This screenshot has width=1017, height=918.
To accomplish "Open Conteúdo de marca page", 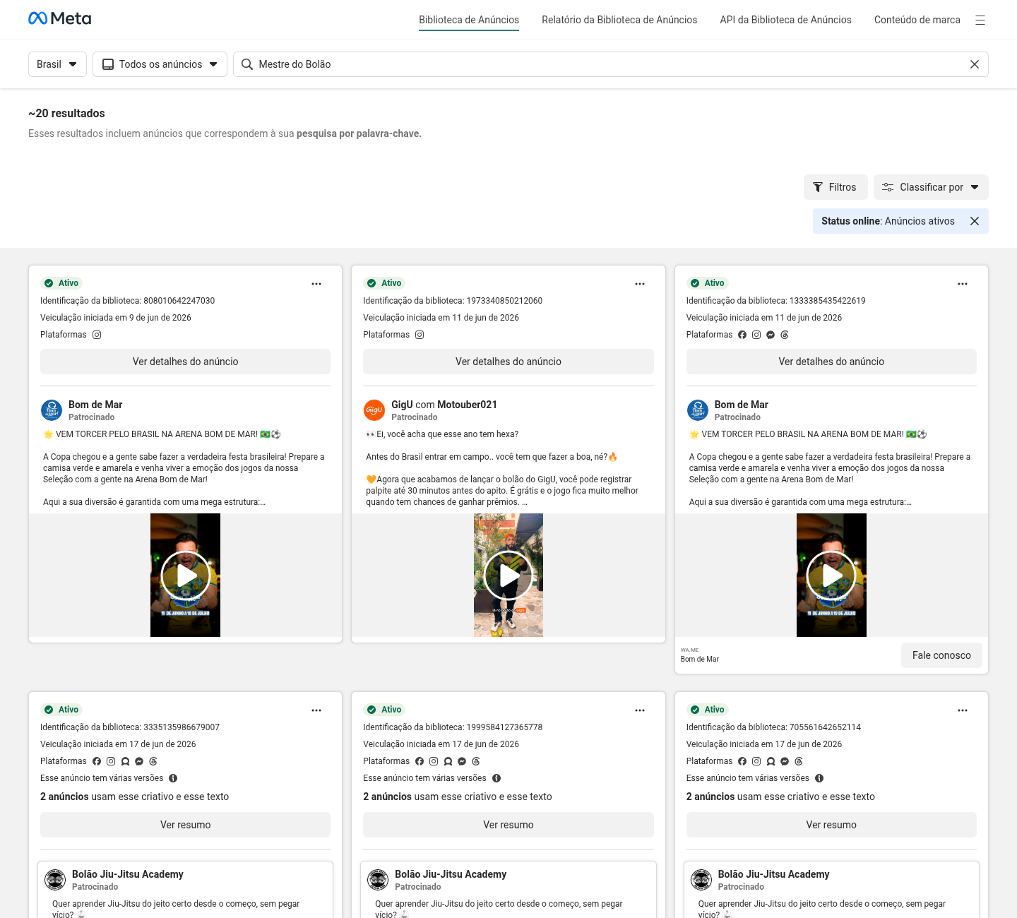I will tap(917, 20).
